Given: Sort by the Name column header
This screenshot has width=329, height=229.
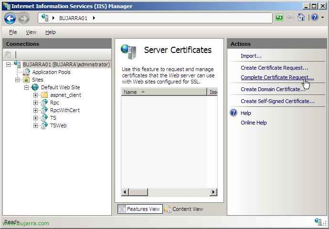Looking at the screenshot, I should click(x=164, y=92).
